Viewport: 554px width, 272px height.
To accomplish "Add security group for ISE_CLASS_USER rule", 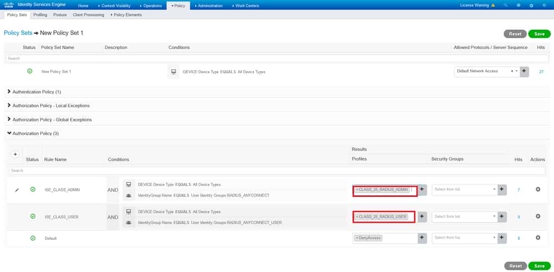I will pos(502,216).
